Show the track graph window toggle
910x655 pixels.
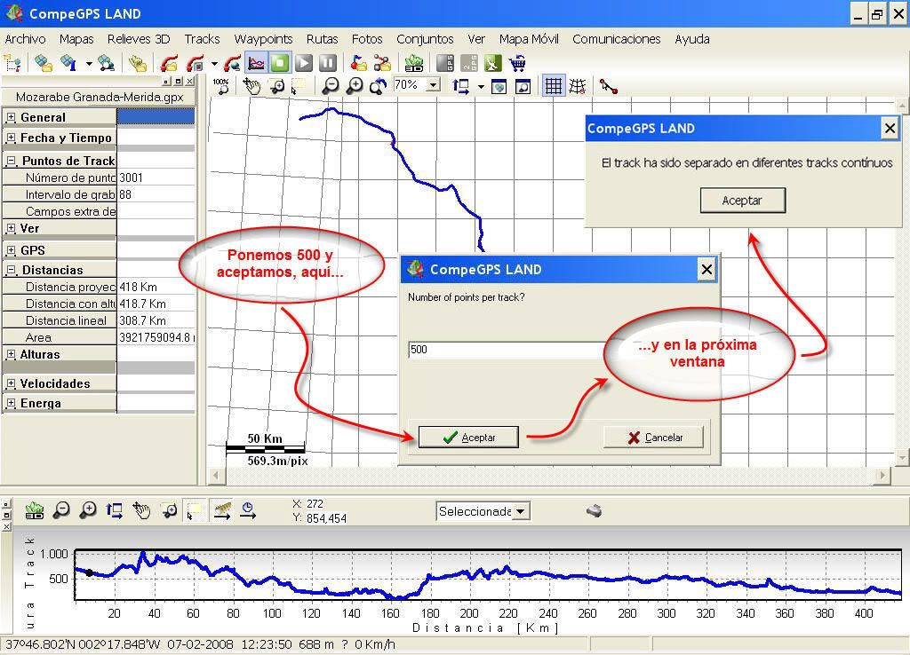(256, 63)
